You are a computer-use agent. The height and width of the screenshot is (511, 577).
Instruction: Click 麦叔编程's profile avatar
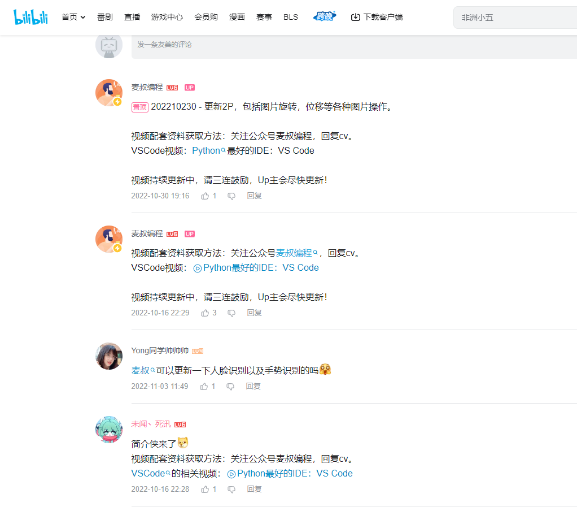click(108, 92)
